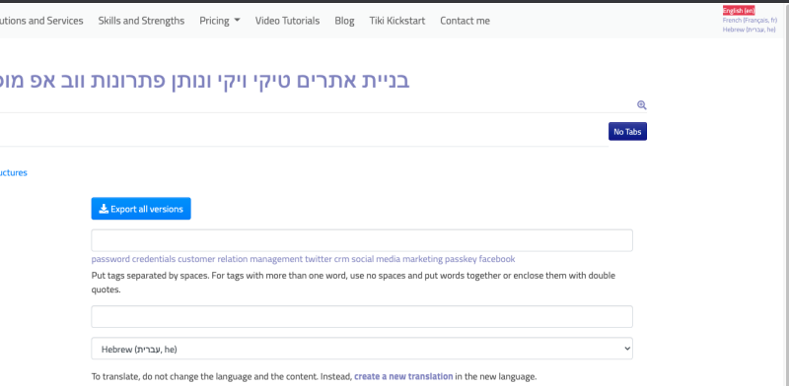This screenshot has width=789, height=386.
Task: Focus the empty input above the language selector
Action: [x=362, y=317]
